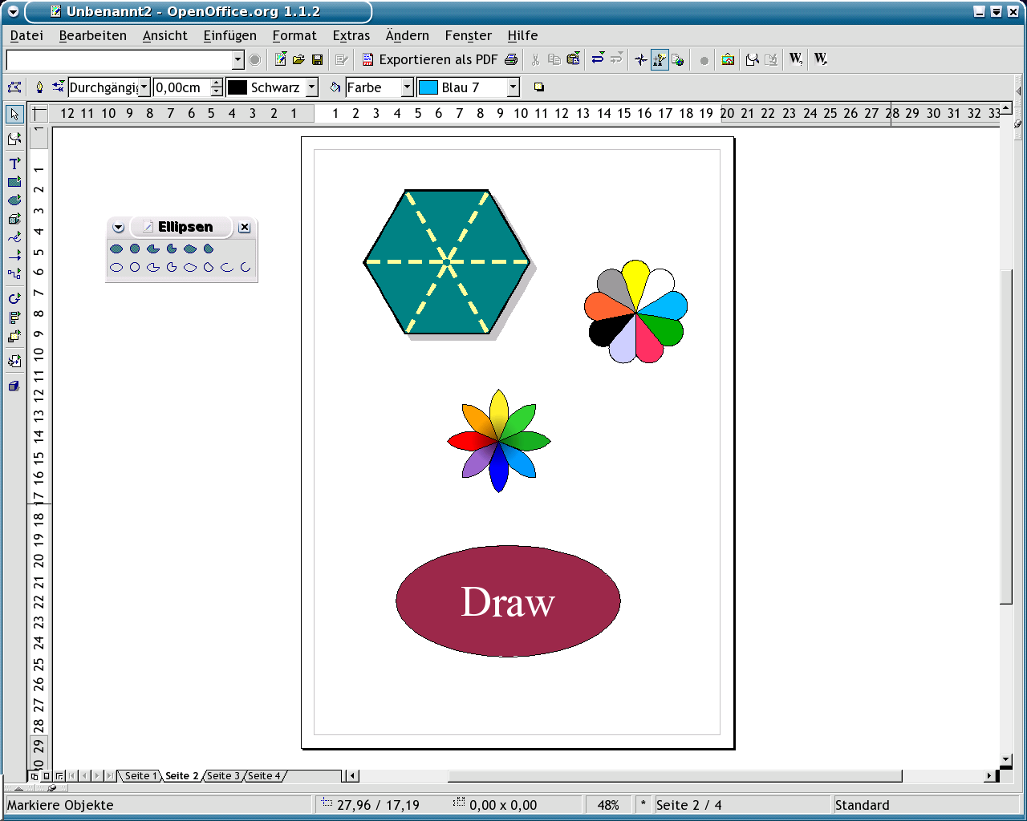This screenshot has height=821, width=1027.
Task: Open the Schwarz line color dropdown
Action: (x=312, y=87)
